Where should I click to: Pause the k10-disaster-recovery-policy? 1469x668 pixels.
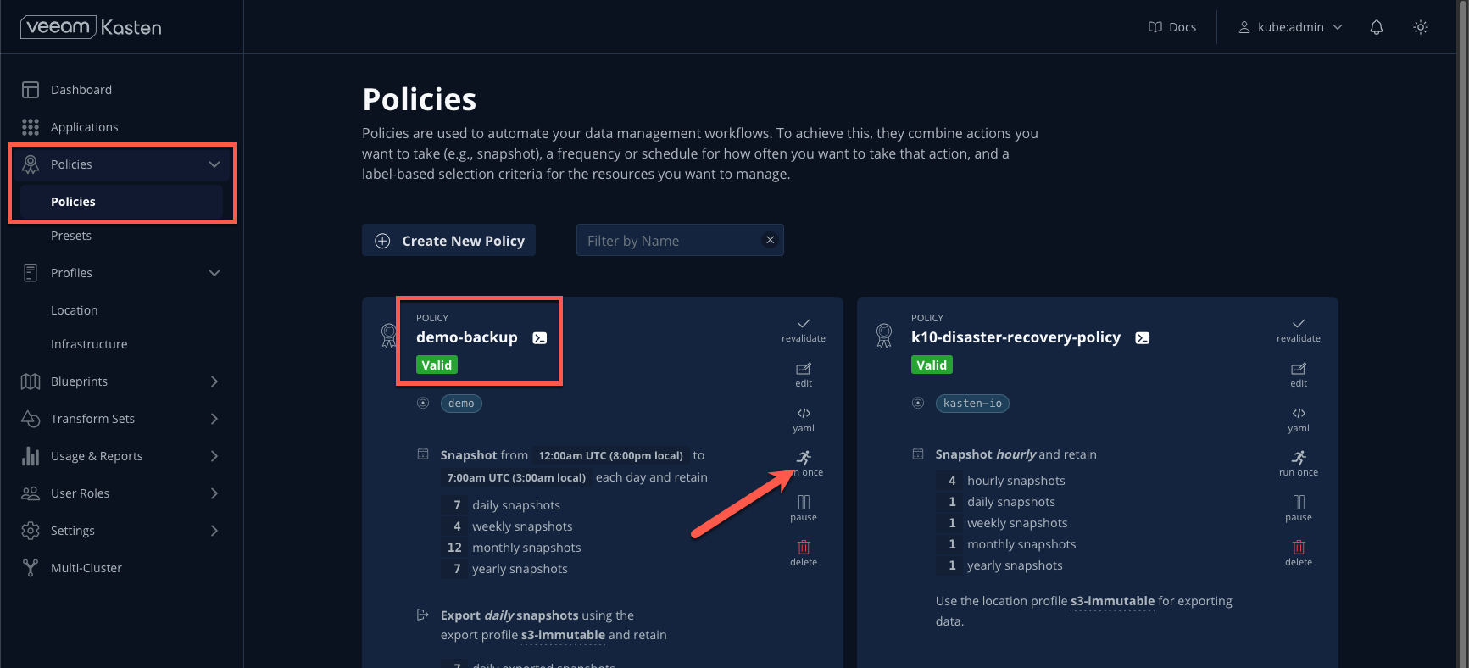1299,509
